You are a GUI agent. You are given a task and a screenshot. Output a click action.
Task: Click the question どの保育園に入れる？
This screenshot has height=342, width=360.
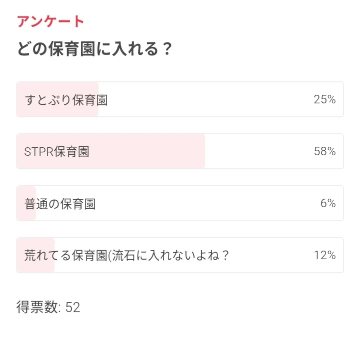[95, 49]
